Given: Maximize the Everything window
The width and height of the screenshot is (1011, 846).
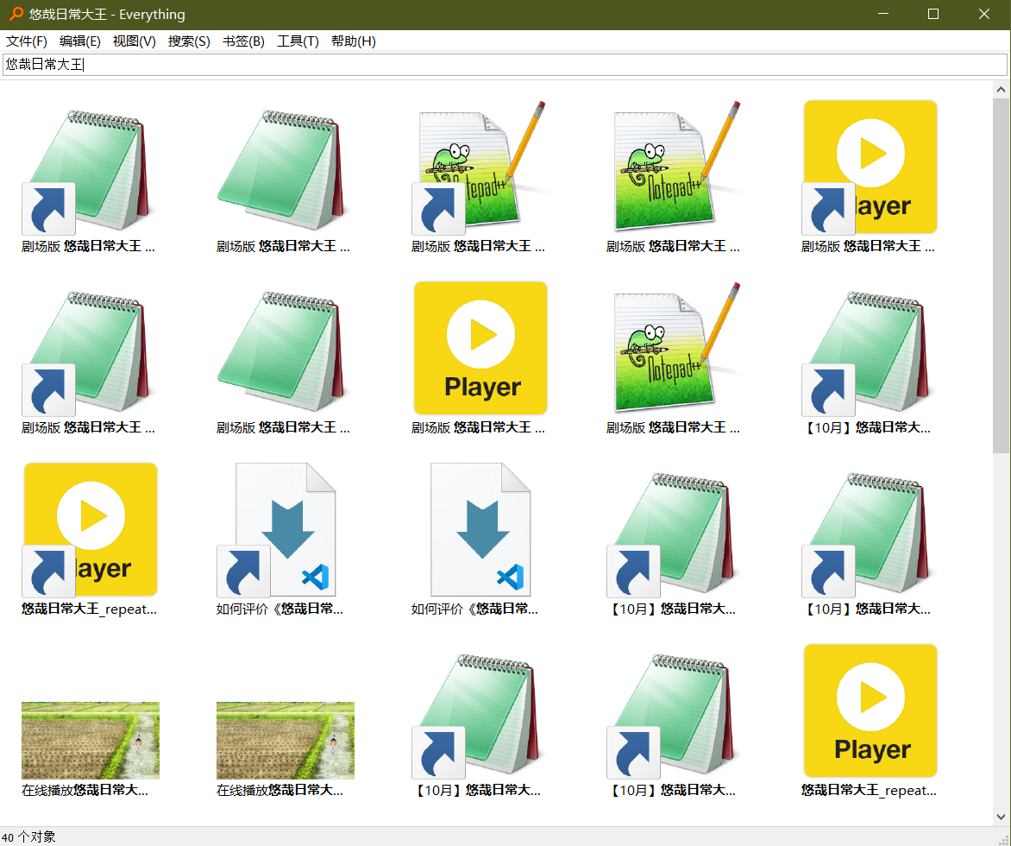Looking at the screenshot, I should pyautogui.click(x=933, y=14).
